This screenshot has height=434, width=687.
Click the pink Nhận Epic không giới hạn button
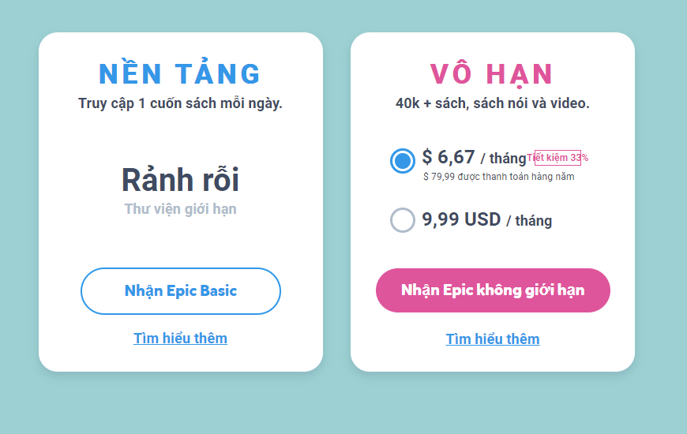point(493,290)
